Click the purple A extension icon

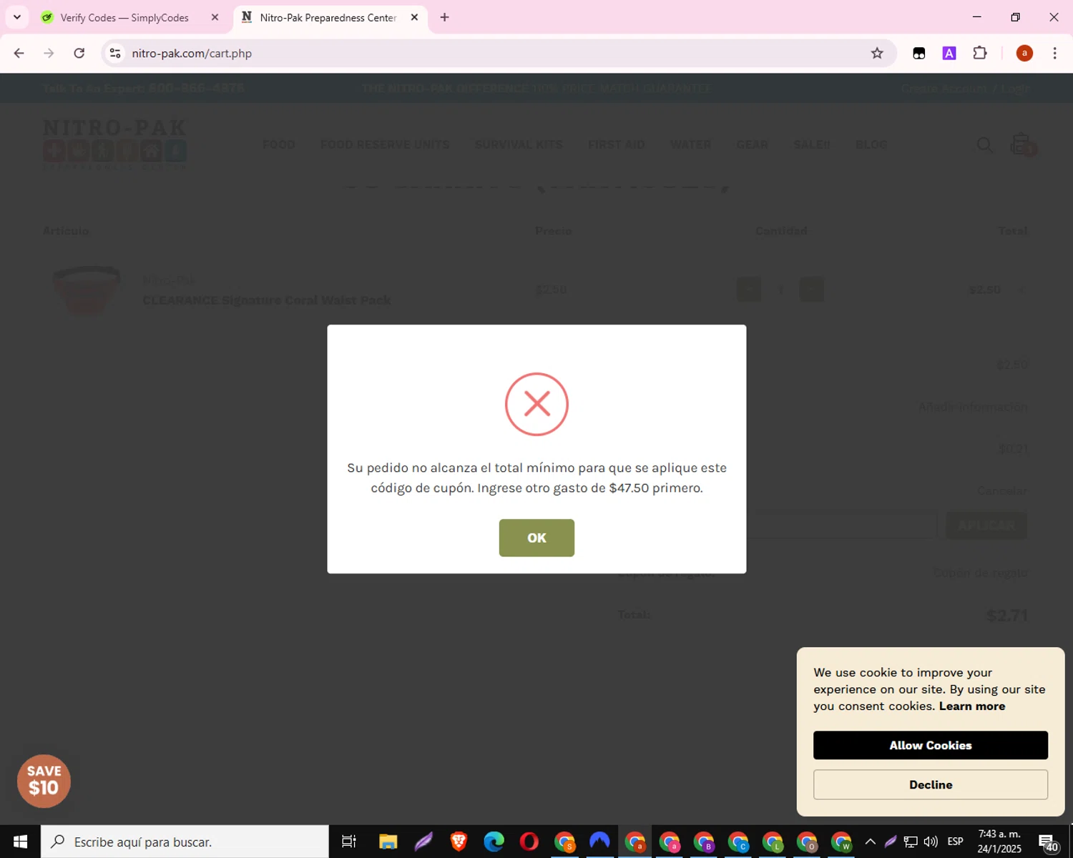[x=949, y=53]
